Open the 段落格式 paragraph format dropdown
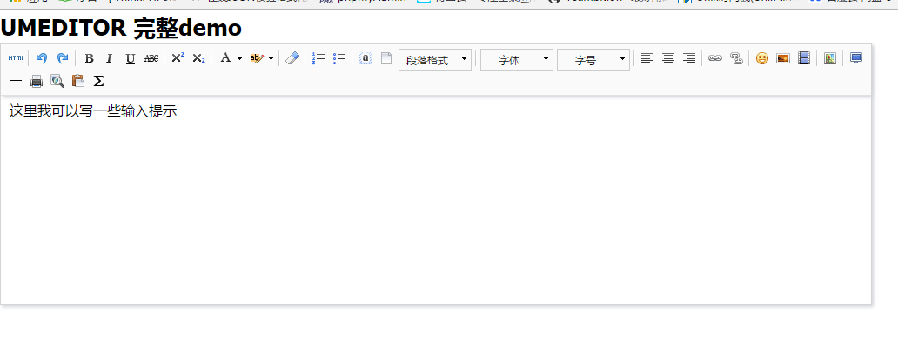Image resolution: width=898 pixels, height=340 pixels. tap(435, 60)
